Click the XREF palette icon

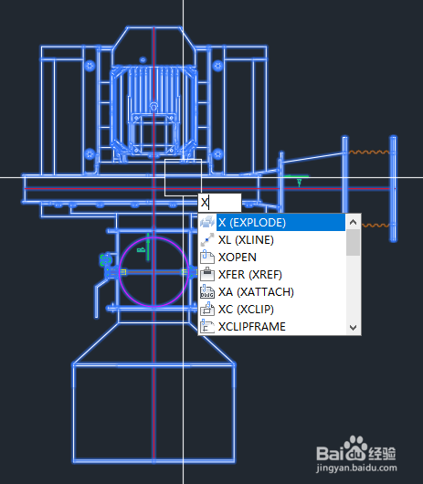tap(207, 274)
